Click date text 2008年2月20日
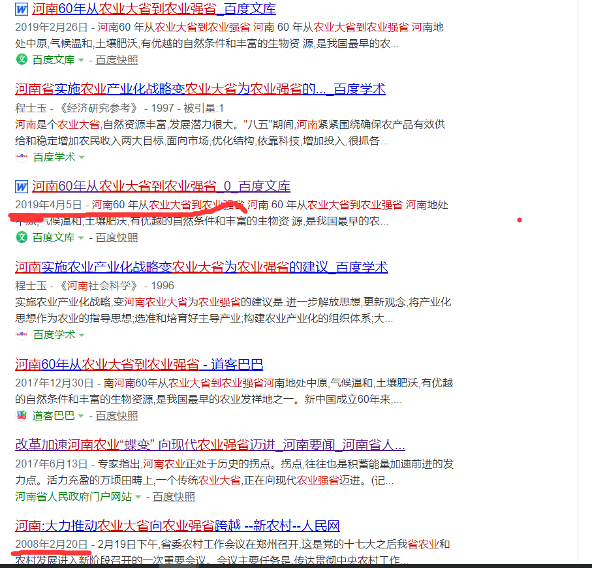The image size is (592, 568). pyautogui.click(x=52, y=544)
